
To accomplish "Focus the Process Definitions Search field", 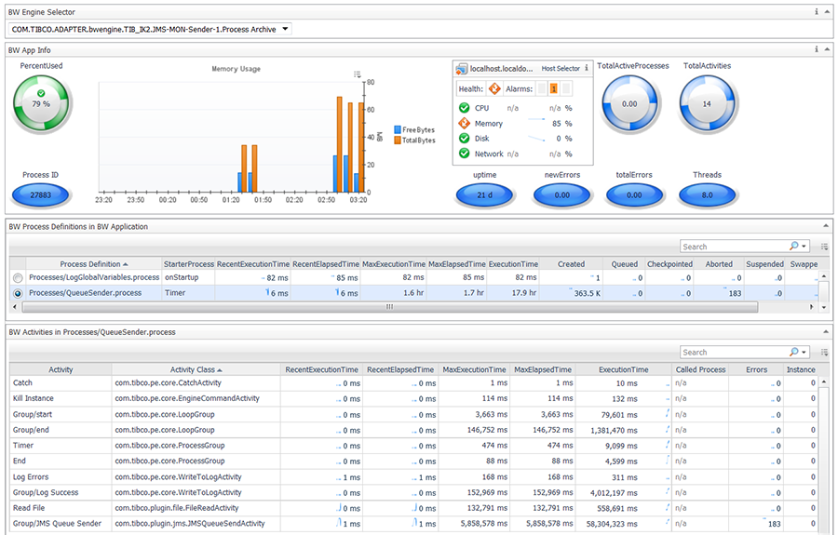I will coord(734,247).
